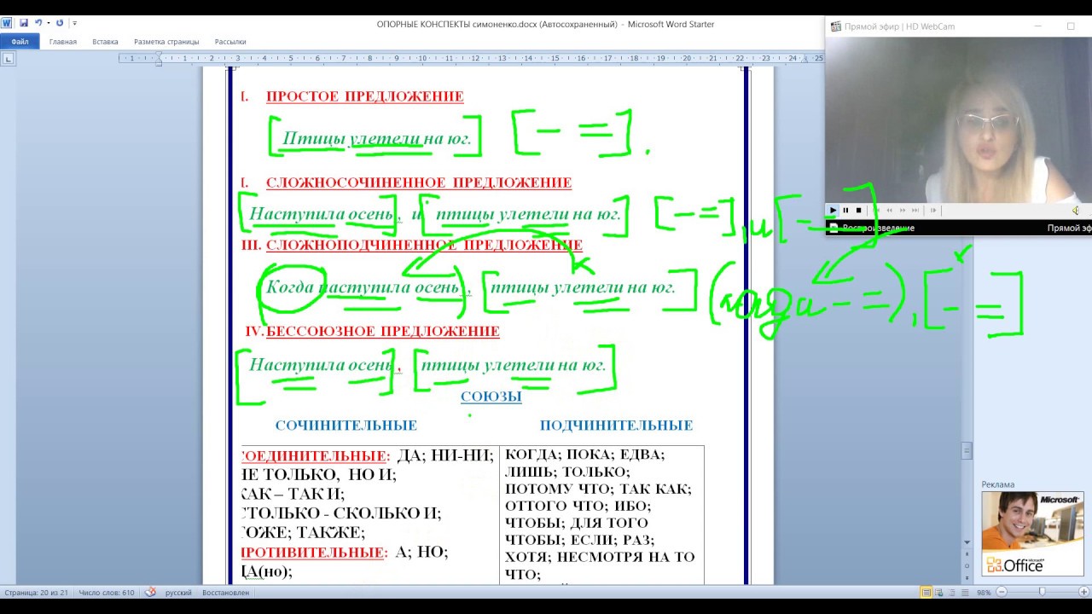The width and height of the screenshot is (1092, 614).
Task: Click the Число слов word count
Action: (107, 592)
